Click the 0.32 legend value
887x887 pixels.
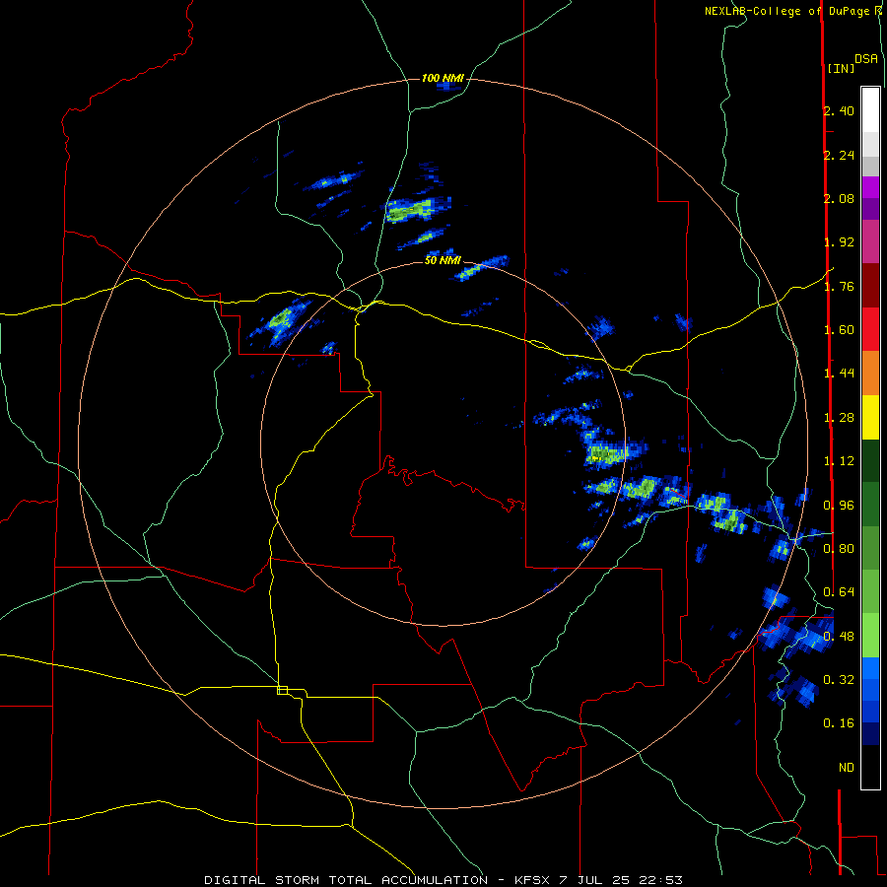(839, 680)
